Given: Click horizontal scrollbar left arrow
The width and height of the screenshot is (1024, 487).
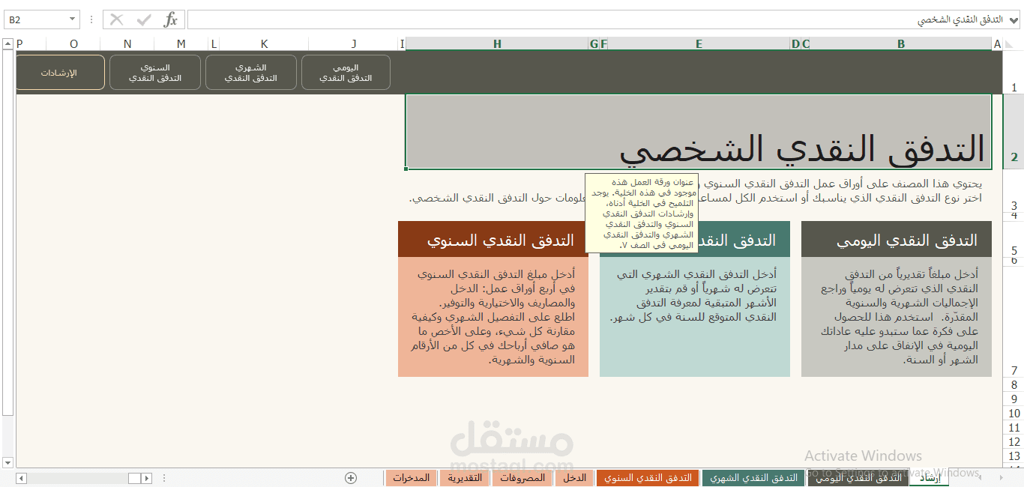Looking at the screenshot, I should [21, 477].
